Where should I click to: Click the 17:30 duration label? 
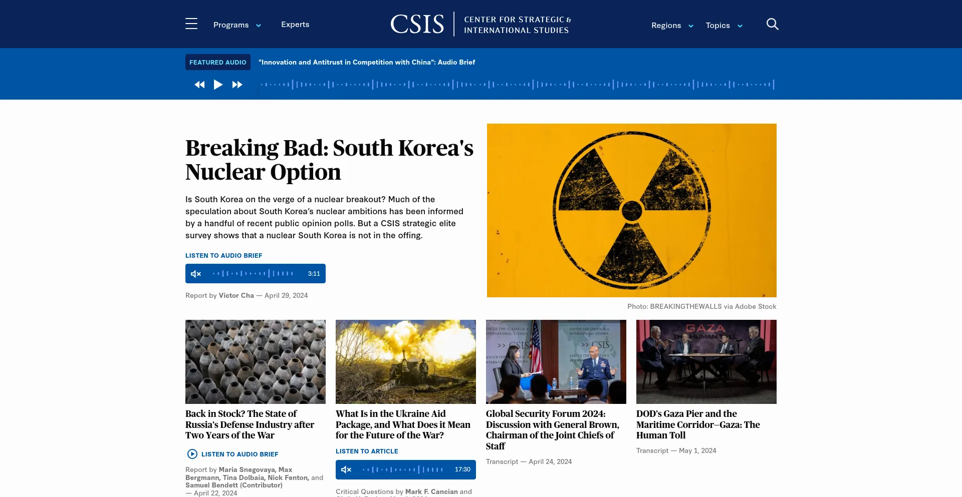pyautogui.click(x=462, y=469)
